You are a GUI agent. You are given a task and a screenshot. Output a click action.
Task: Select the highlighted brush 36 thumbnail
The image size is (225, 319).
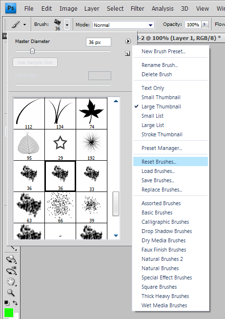[60, 176]
